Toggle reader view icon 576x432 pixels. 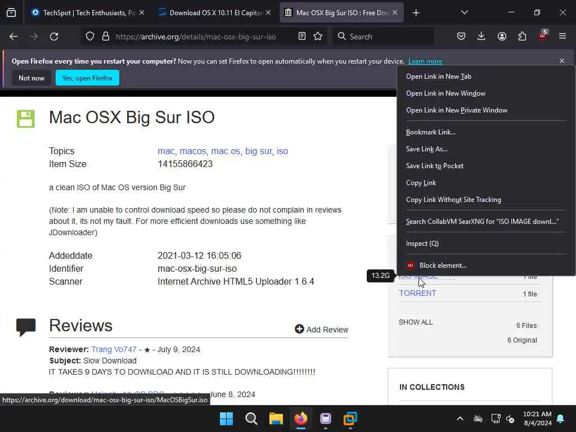click(x=302, y=37)
